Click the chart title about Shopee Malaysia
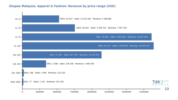Screen dimensions: 178x100 (x=62, y=6)
